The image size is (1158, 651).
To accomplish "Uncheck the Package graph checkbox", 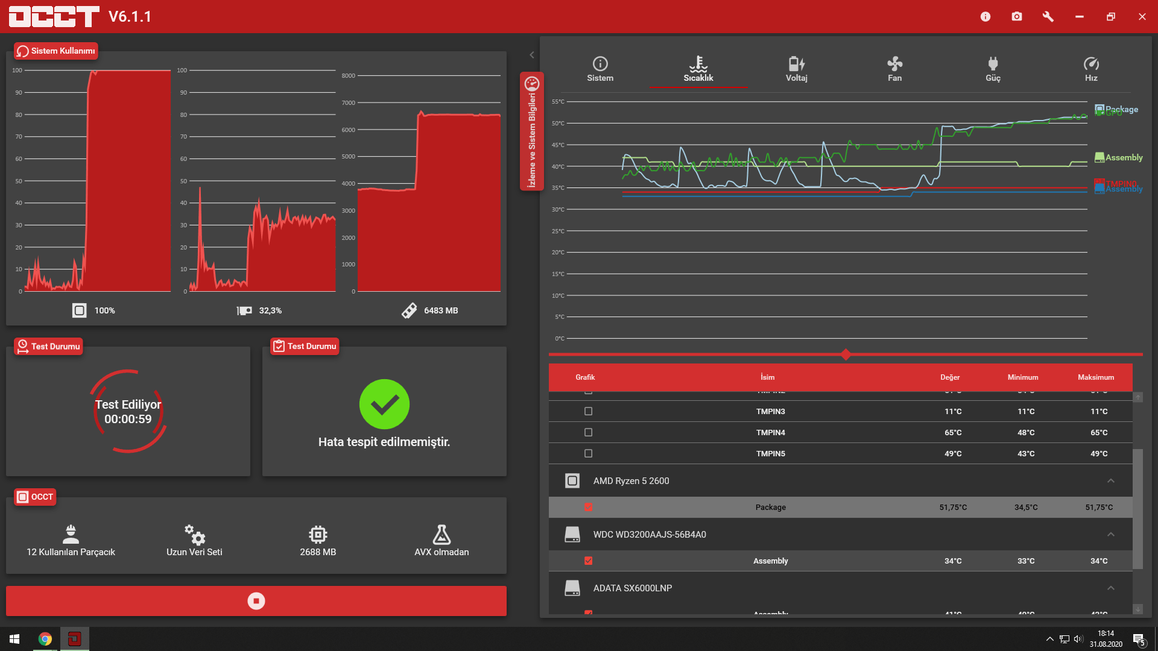I will tap(589, 507).
